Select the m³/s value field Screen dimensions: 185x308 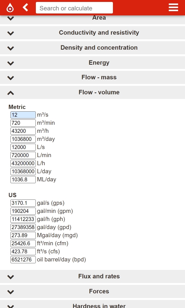click(23, 115)
